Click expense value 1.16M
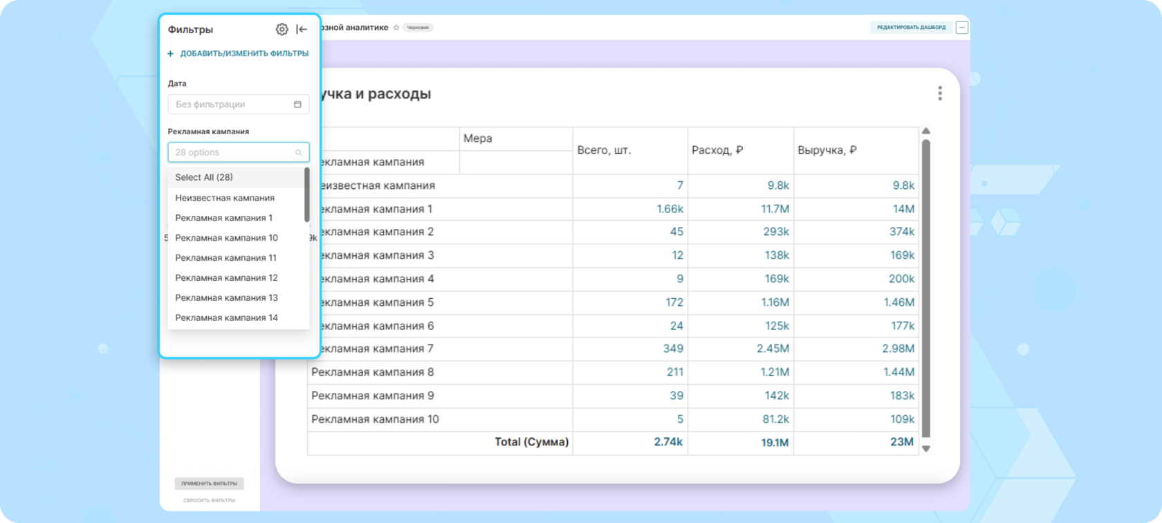The height and width of the screenshot is (523, 1162). tap(775, 302)
